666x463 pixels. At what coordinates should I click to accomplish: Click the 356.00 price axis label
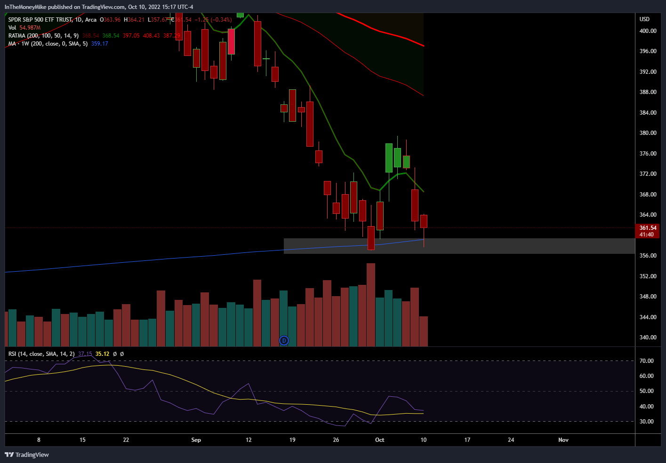pyautogui.click(x=648, y=256)
